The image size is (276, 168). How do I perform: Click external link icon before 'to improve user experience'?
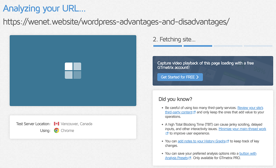(167, 133)
